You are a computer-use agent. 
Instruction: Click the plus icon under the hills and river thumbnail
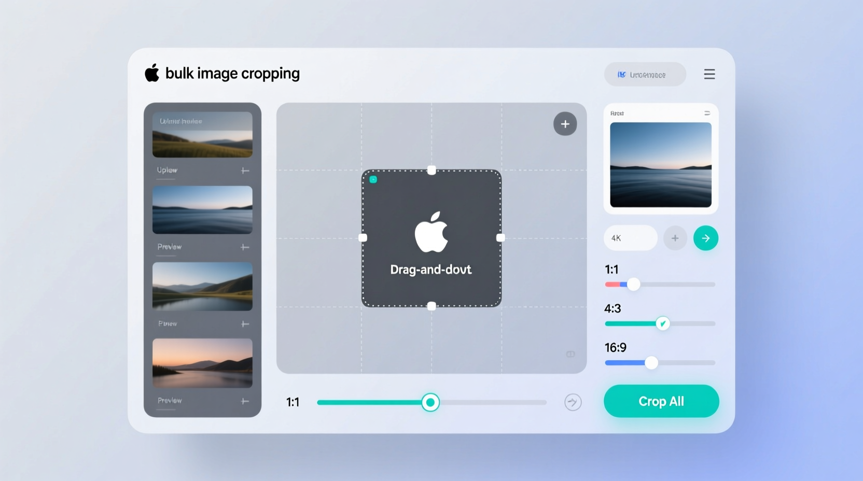(245, 324)
